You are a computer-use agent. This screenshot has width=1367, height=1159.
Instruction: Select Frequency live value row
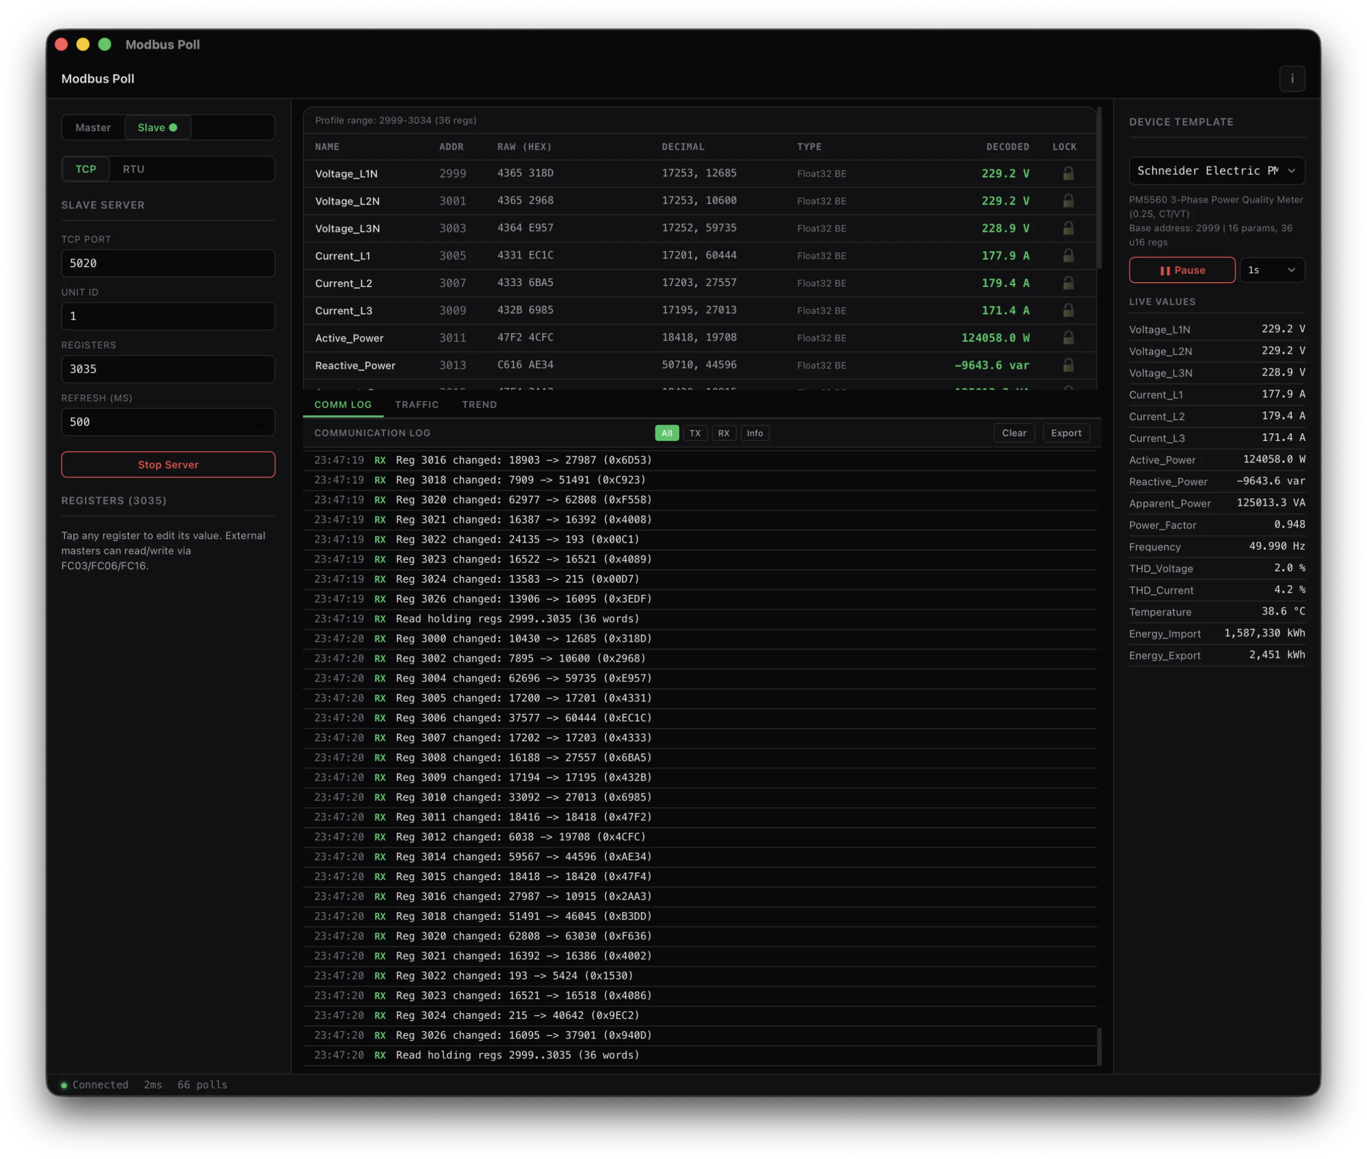pyautogui.click(x=1216, y=547)
